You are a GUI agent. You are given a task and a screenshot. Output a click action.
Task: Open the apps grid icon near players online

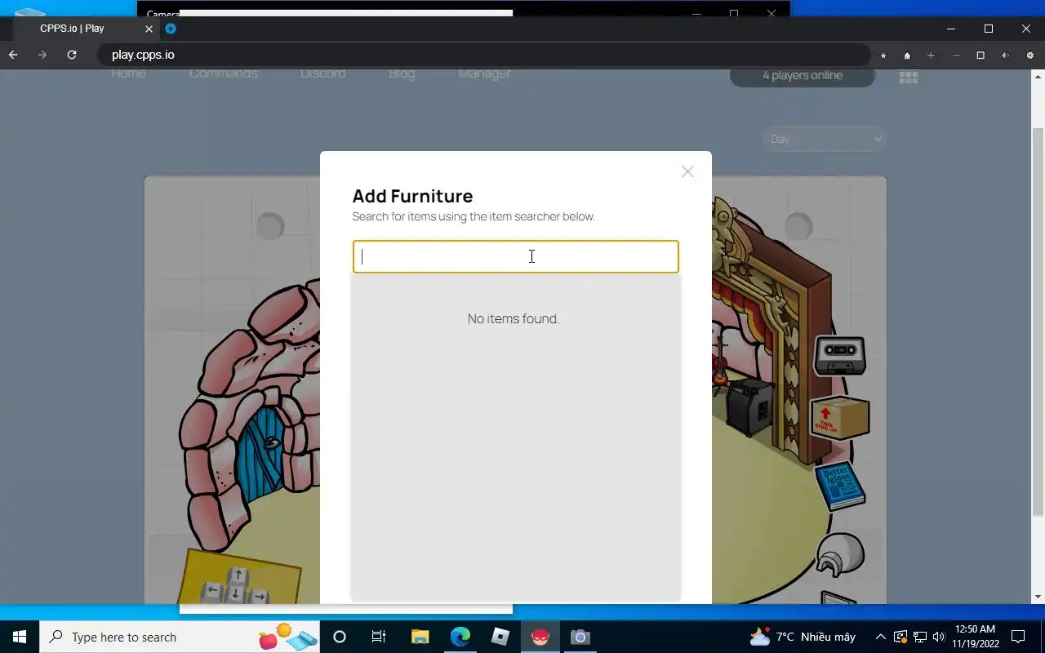click(909, 77)
